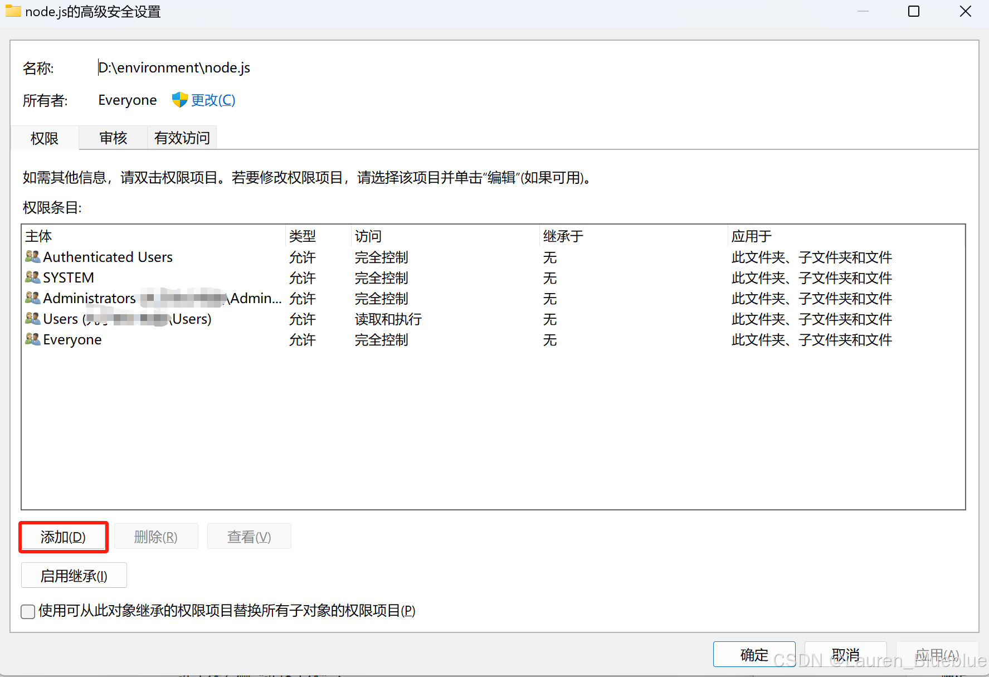989x677 pixels.
Task: Click the 应用(A) button
Action: (937, 655)
